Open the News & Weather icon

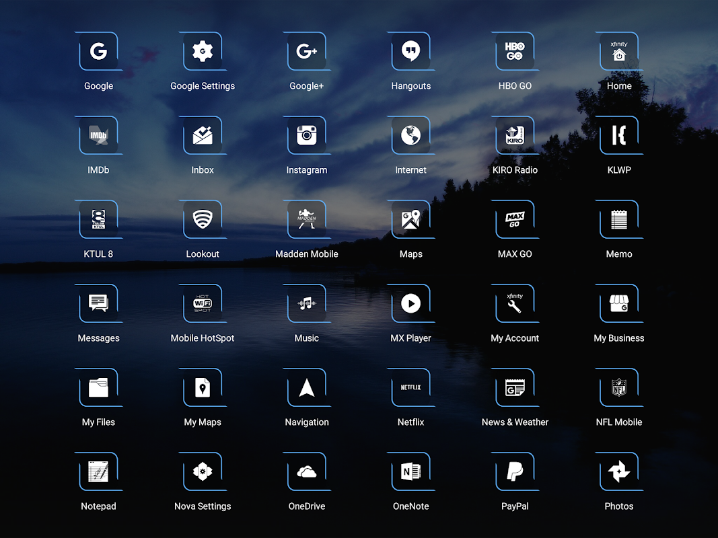515,387
